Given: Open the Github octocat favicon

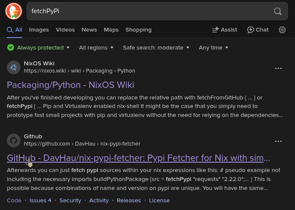Looking at the screenshot, I should pyautogui.click(x=14, y=140).
